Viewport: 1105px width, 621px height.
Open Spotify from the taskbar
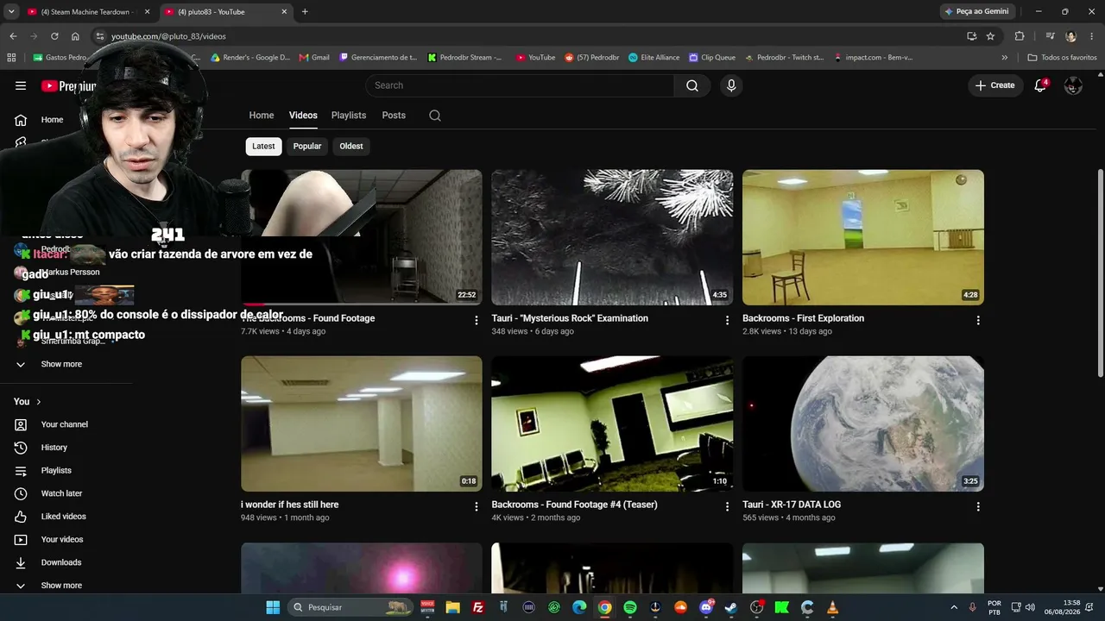[630, 607]
